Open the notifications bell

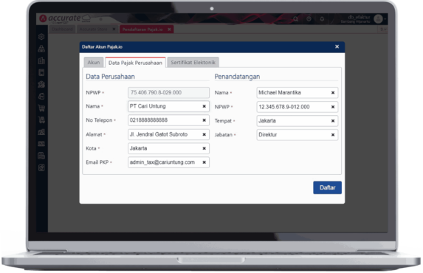tap(322, 19)
